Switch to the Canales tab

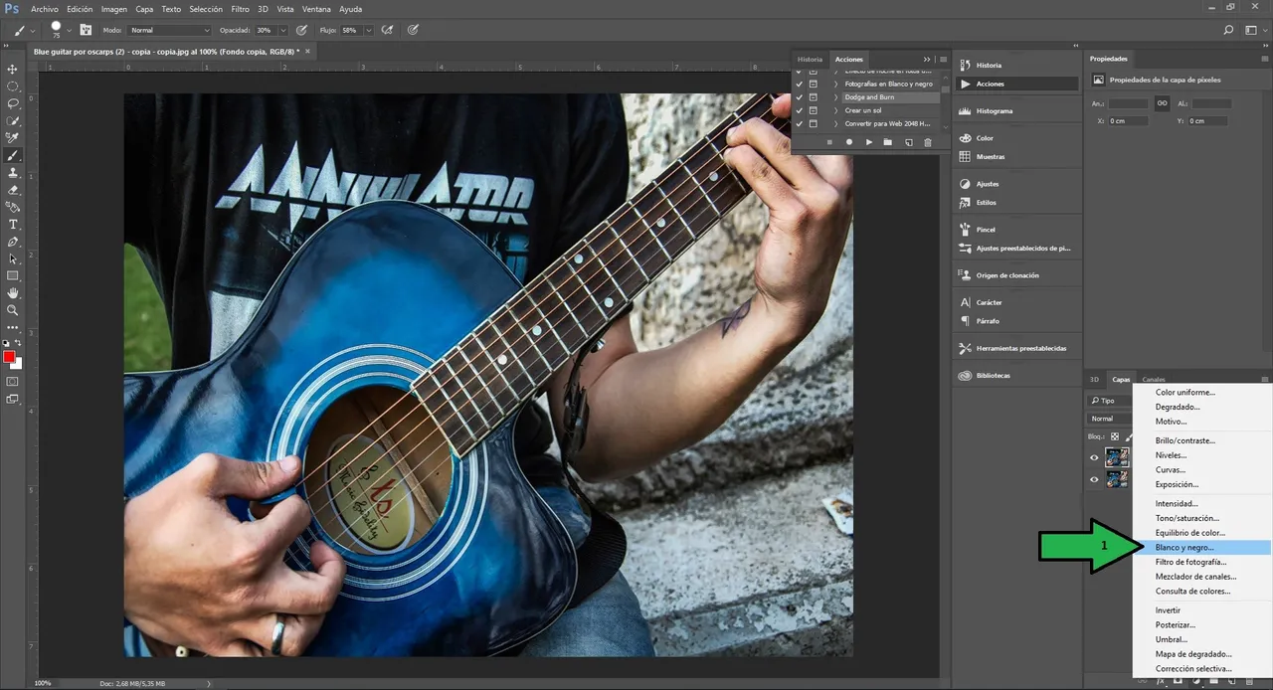[x=1154, y=379]
